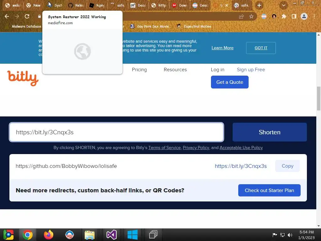
Task: Copy the shortened link
Action: [x=287, y=166]
